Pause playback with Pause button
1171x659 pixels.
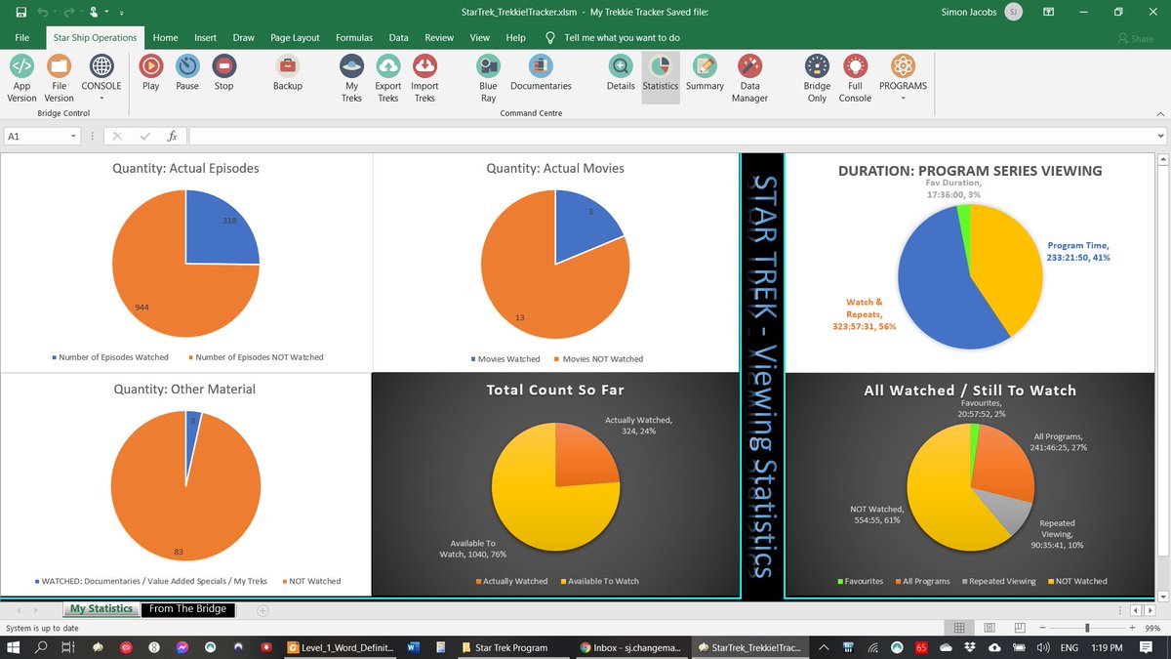pos(187,73)
